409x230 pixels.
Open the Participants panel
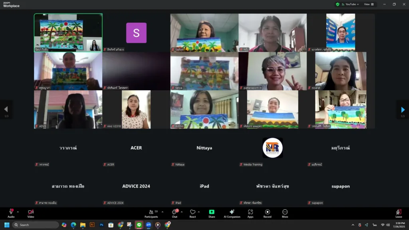(151, 213)
